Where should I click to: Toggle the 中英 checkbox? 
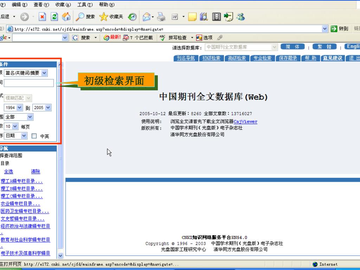[34, 136]
